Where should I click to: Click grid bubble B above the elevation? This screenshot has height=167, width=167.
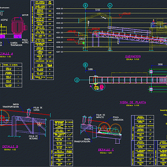coord(86,5)
